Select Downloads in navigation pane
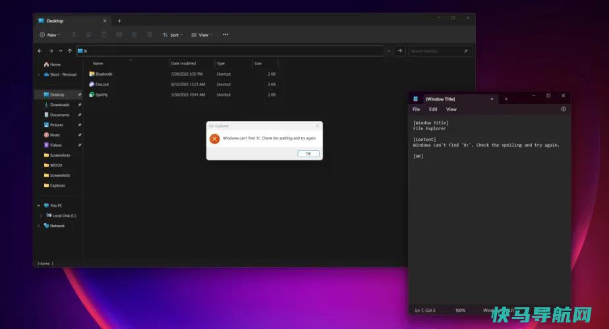The image size is (609, 329). 57,105
